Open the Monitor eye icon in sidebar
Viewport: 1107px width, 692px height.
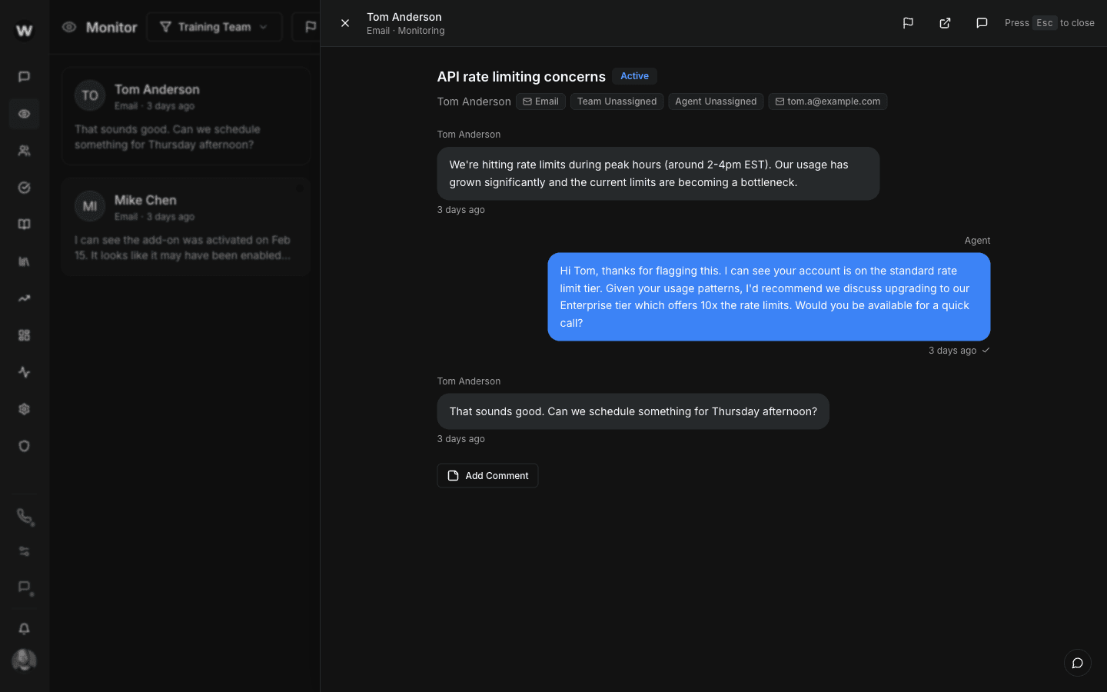(x=24, y=113)
